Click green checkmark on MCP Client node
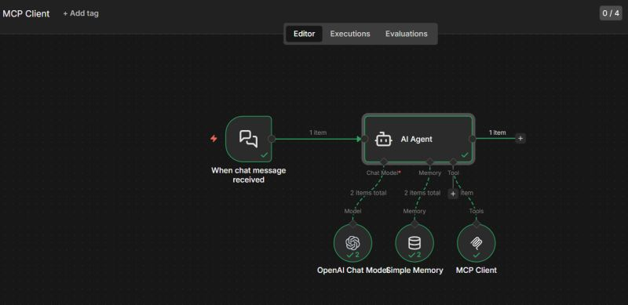Image resolution: width=628 pixels, height=305 pixels. click(476, 255)
